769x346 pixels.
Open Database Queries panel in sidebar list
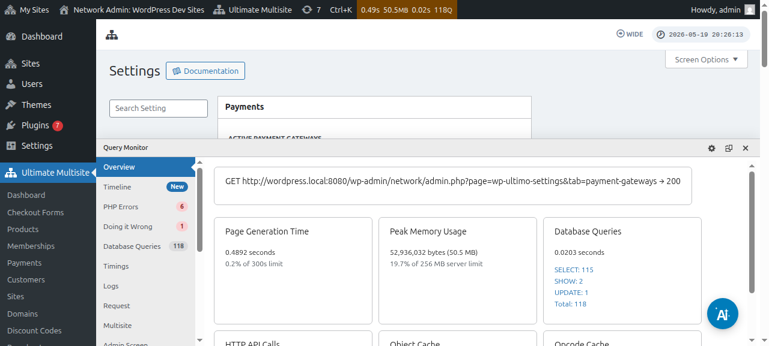click(x=145, y=246)
